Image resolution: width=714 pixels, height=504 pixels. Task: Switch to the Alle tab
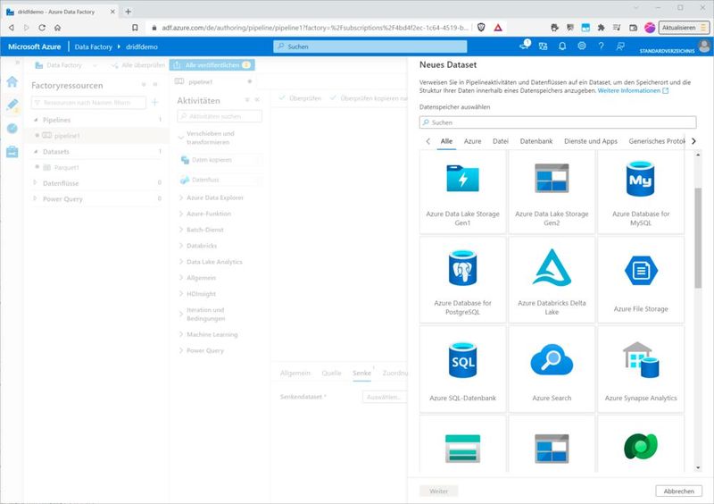click(446, 141)
